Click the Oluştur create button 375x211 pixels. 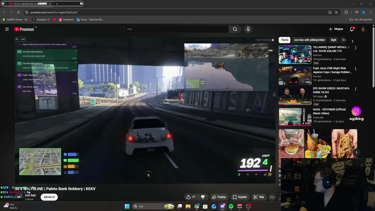point(336,29)
